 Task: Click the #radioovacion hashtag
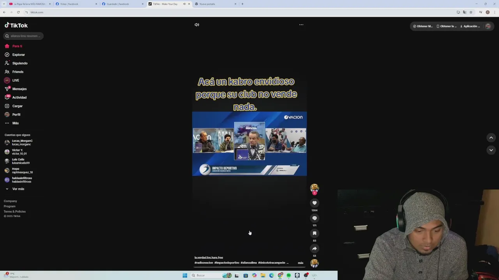click(x=204, y=263)
